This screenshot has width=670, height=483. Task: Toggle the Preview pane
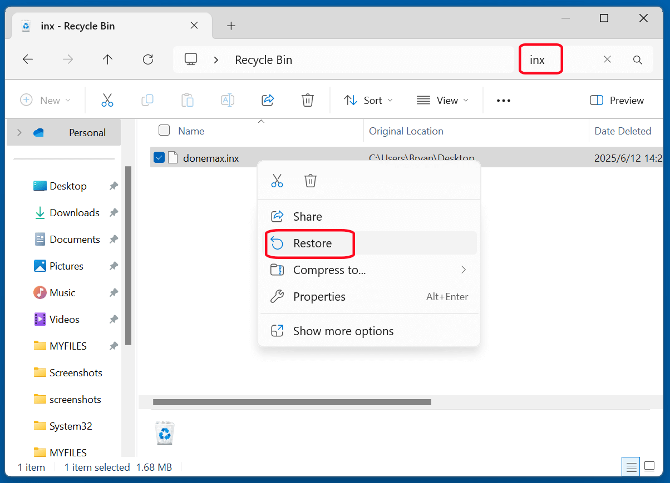(617, 100)
